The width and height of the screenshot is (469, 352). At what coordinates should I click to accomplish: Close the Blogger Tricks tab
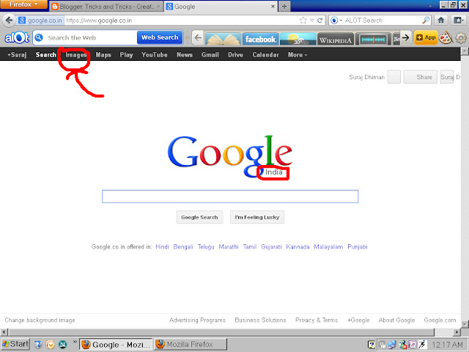[x=158, y=7]
